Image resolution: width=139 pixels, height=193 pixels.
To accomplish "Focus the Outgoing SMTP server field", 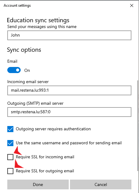I will click(x=69, y=112).
